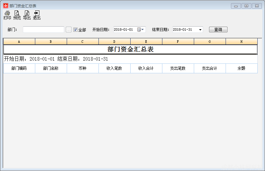Click the Print (打印) toolbar icon

(7, 15)
